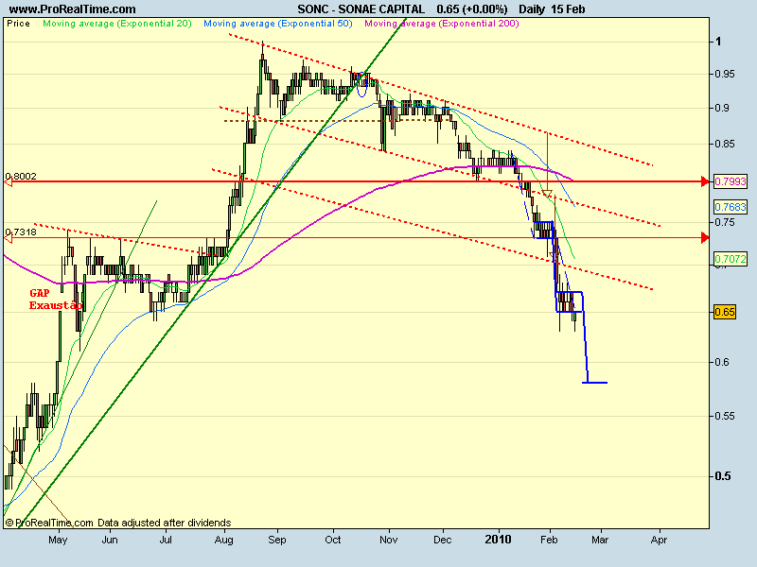Click the 2010 year label on time axis
Screen dimensions: 757x567
point(499,539)
